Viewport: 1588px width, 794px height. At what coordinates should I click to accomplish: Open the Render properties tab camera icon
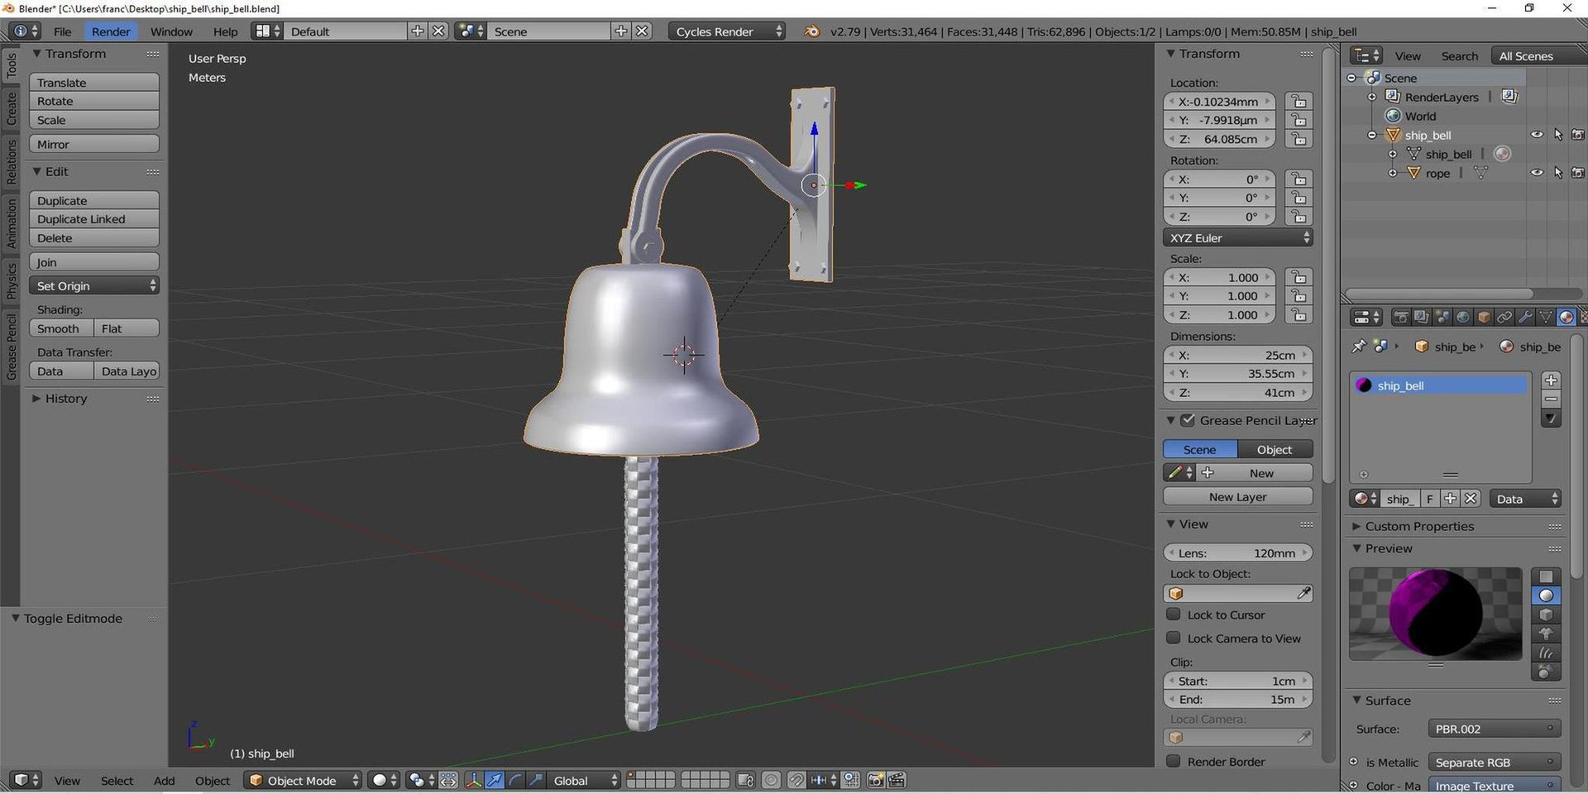coord(1401,318)
